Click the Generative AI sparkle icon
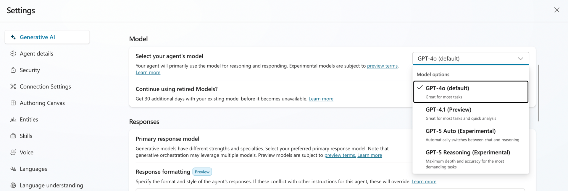568x191 pixels. pyautogui.click(x=13, y=37)
